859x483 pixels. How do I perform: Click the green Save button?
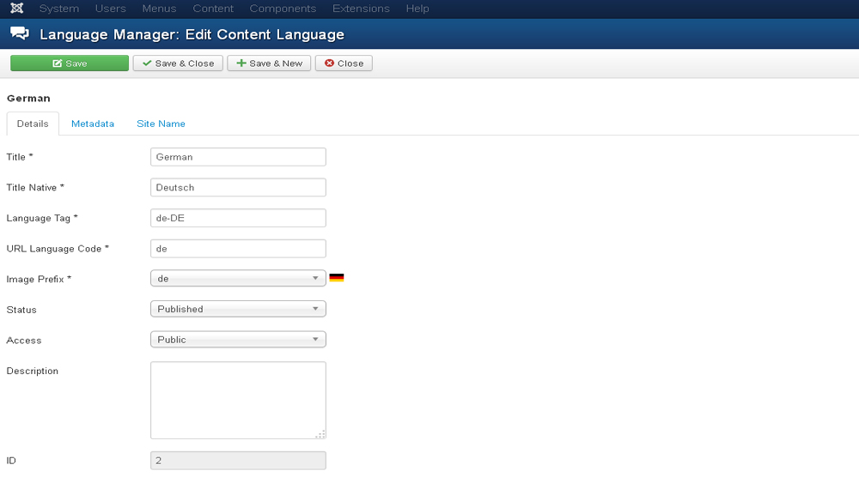70,63
